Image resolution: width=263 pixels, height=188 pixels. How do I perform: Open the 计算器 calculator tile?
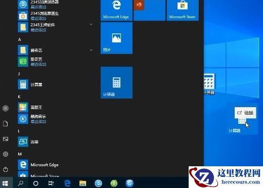point(116,82)
